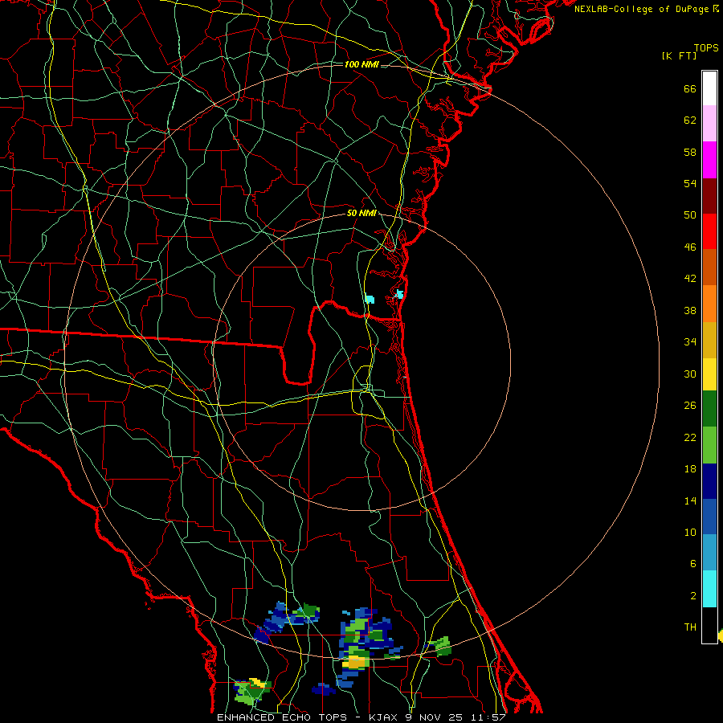Viewport: 723px width, 723px height.
Task: Click the 38 legend value
Action: click(x=690, y=310)
